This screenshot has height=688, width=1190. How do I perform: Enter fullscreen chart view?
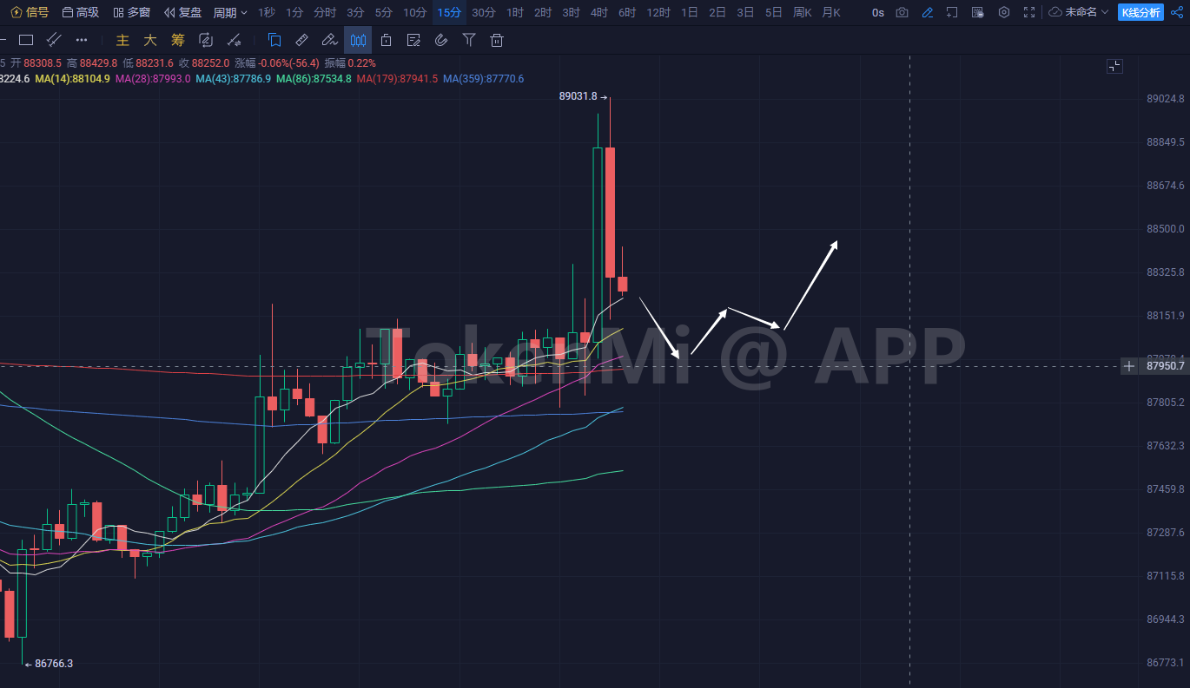coord(1029,12)
